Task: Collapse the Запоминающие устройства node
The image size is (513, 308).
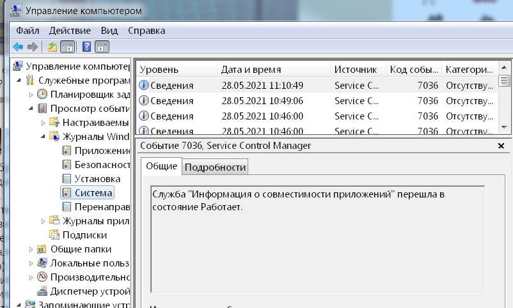Action: 19,305
